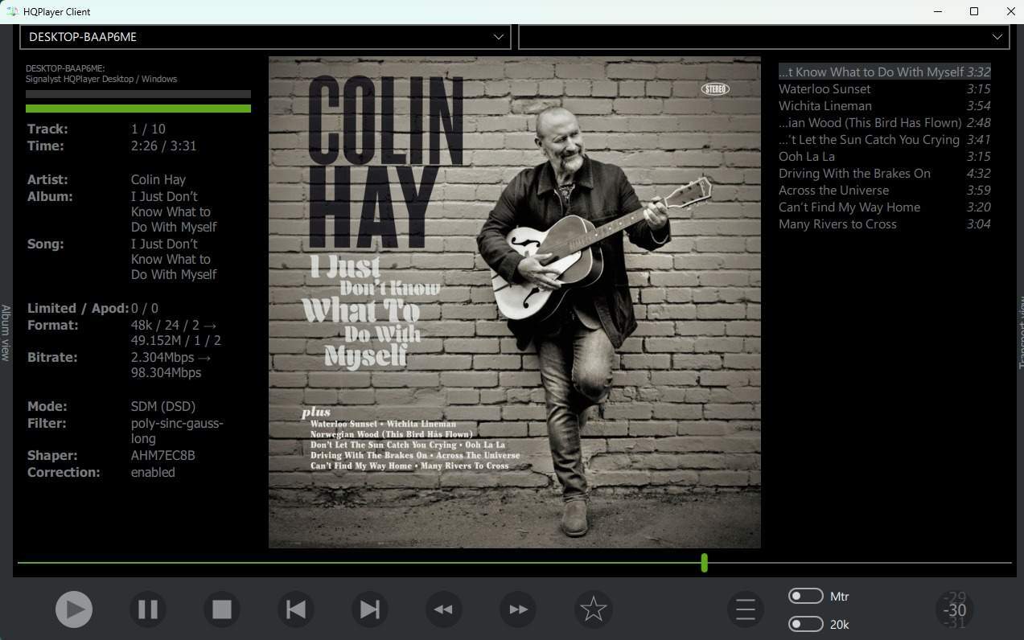The height and width of the screenshot is (640, 1024).
Task: Select Can't Find My Way Home track
Action: (884, 207)
